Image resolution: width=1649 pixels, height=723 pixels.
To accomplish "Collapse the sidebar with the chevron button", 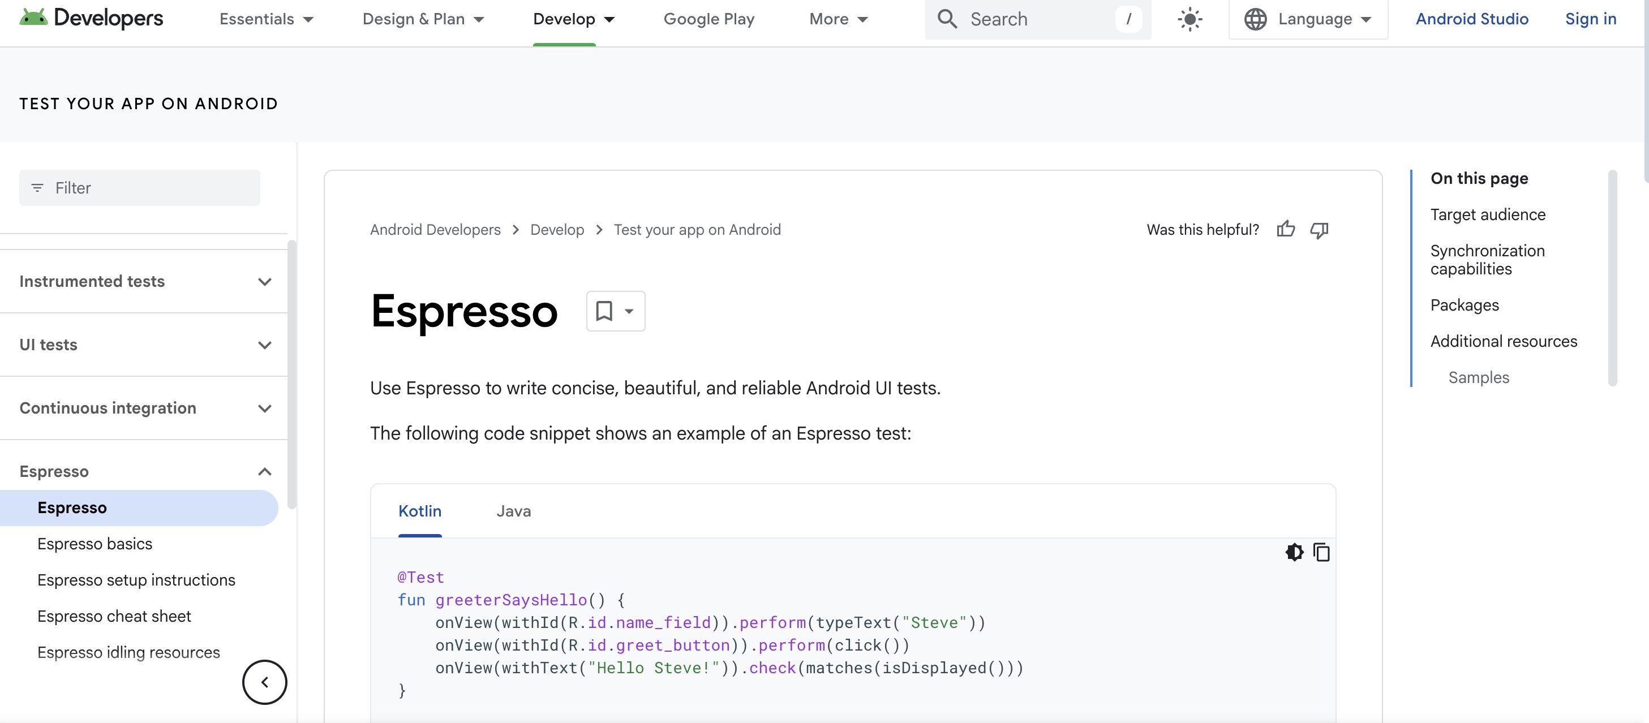I will point(264,682).
